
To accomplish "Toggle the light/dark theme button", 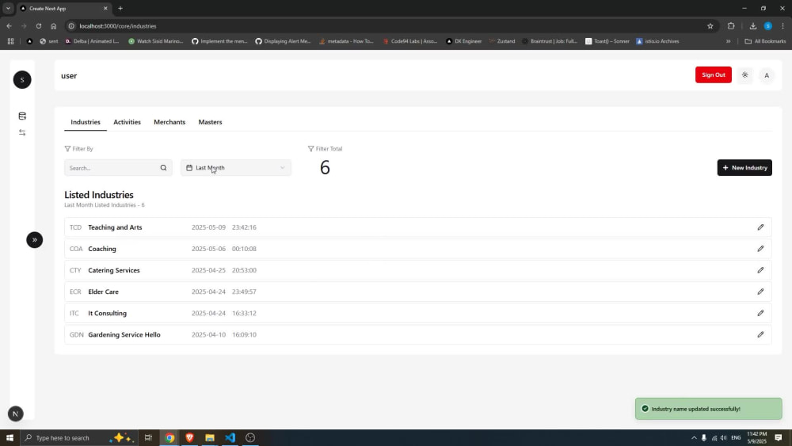I will (x=744, y=75).
